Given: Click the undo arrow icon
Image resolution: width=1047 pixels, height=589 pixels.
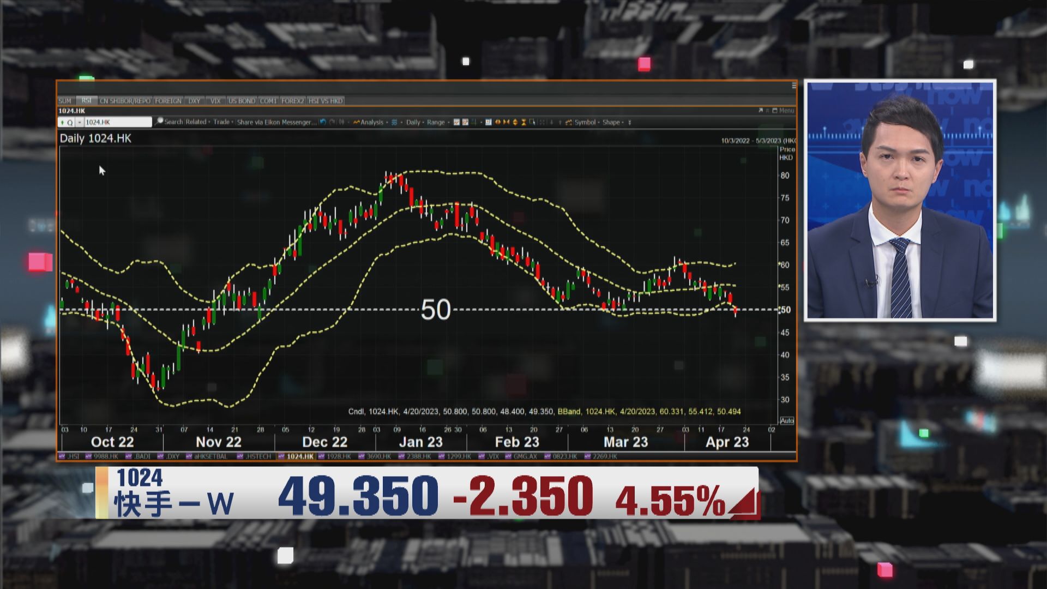Looking at the screenshot, I should 323,122.
